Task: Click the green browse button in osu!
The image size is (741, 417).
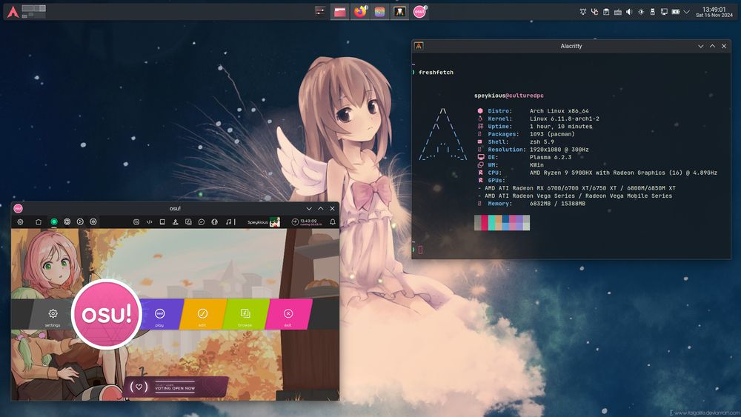Action: click(245, 314)
